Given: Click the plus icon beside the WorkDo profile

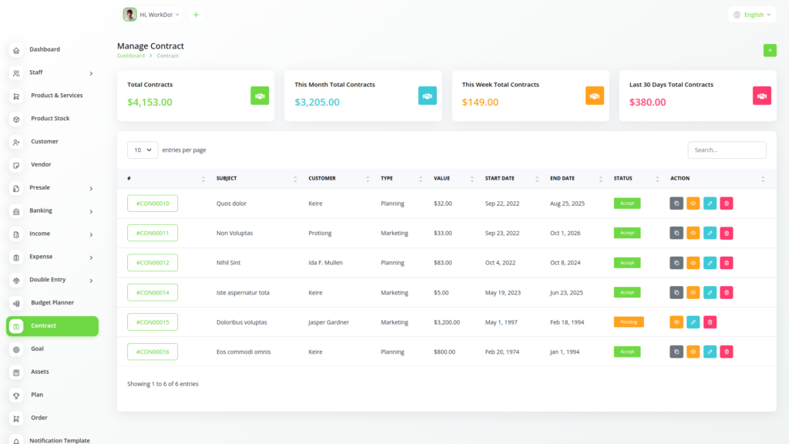Looking at the screenshot, I should coord(196,15).
